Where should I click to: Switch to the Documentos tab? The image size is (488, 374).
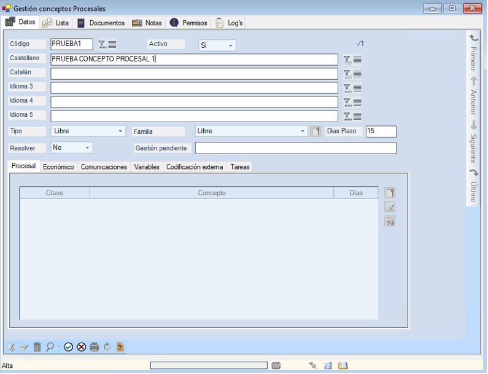(101, 23)
